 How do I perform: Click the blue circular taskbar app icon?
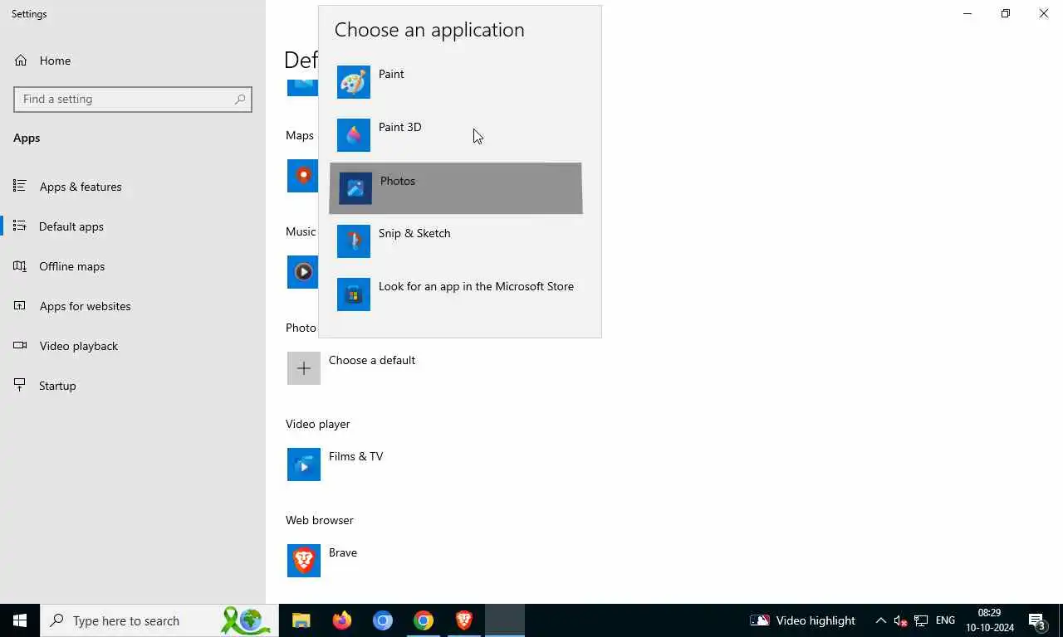(382, 620)
